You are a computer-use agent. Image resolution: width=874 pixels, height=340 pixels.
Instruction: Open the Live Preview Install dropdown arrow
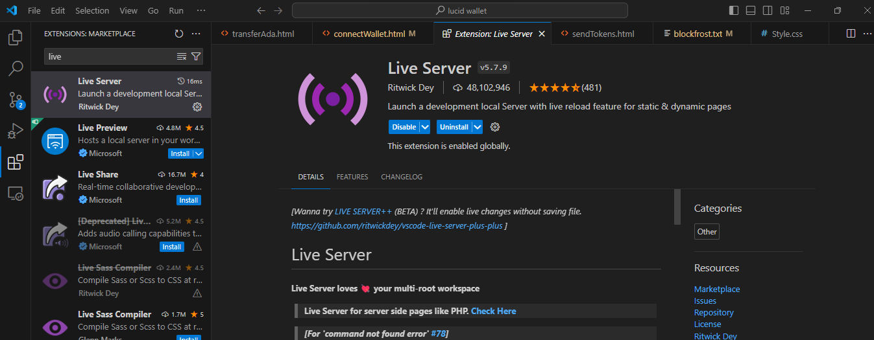pos(199,153)
